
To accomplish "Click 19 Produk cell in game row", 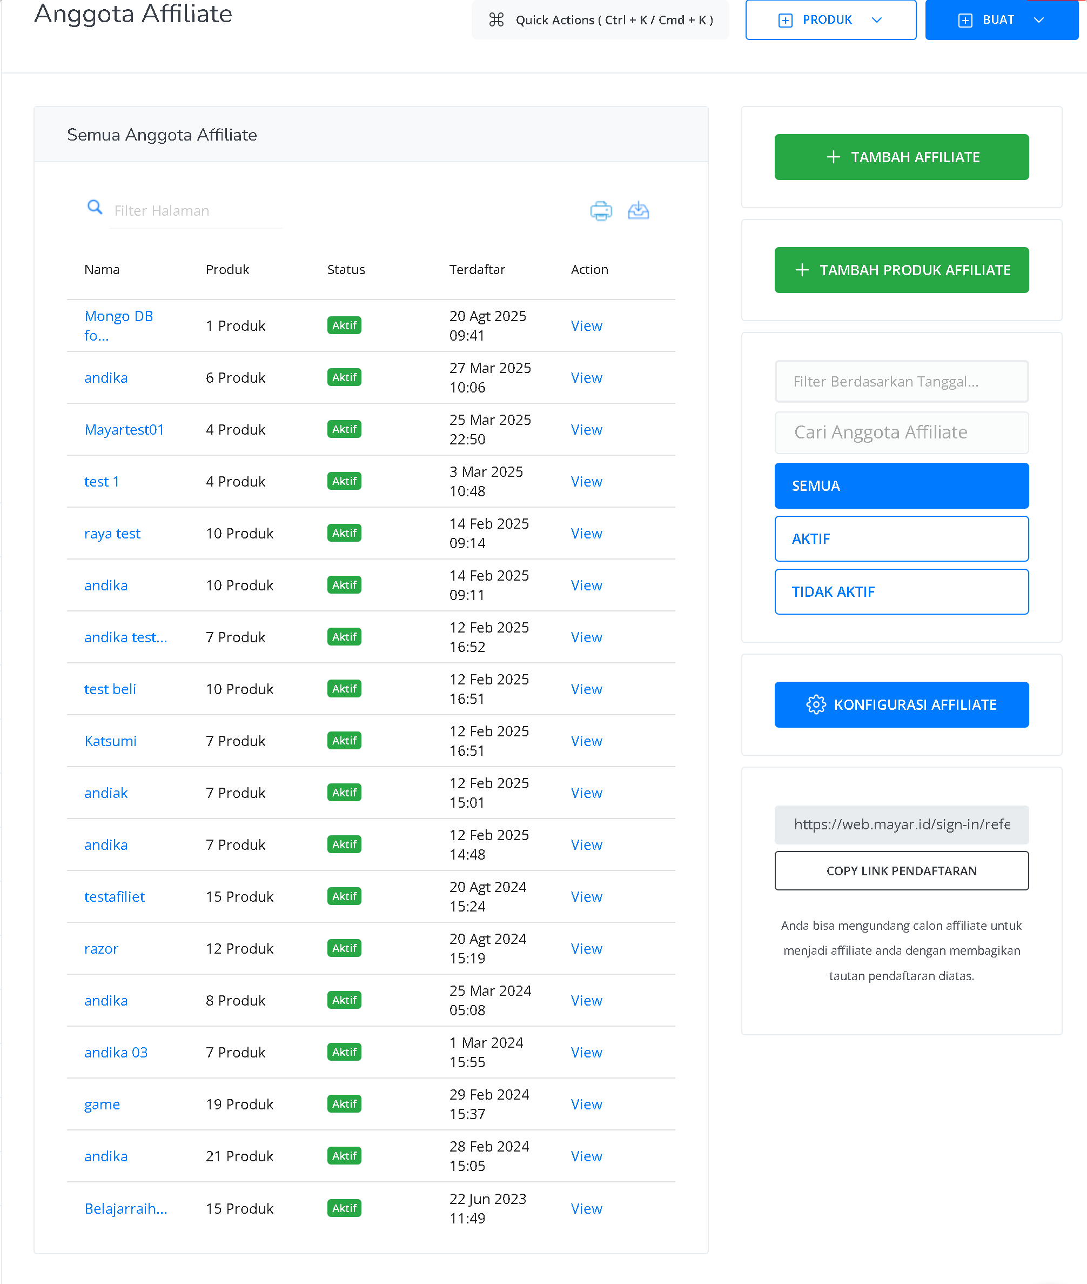I will 239,1104.
